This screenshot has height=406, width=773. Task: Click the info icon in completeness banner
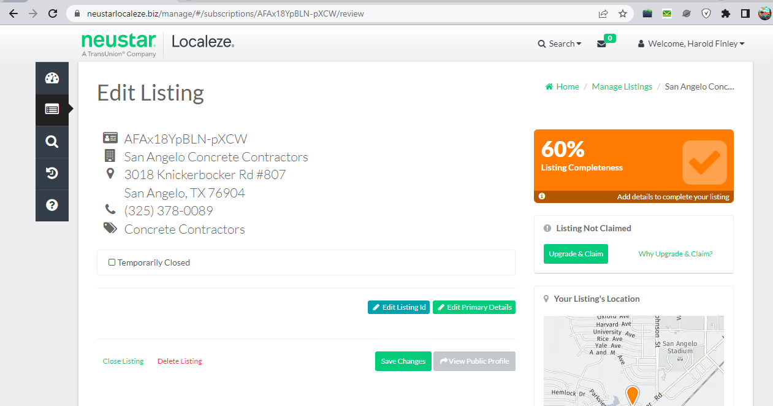[x=541, y=197]
